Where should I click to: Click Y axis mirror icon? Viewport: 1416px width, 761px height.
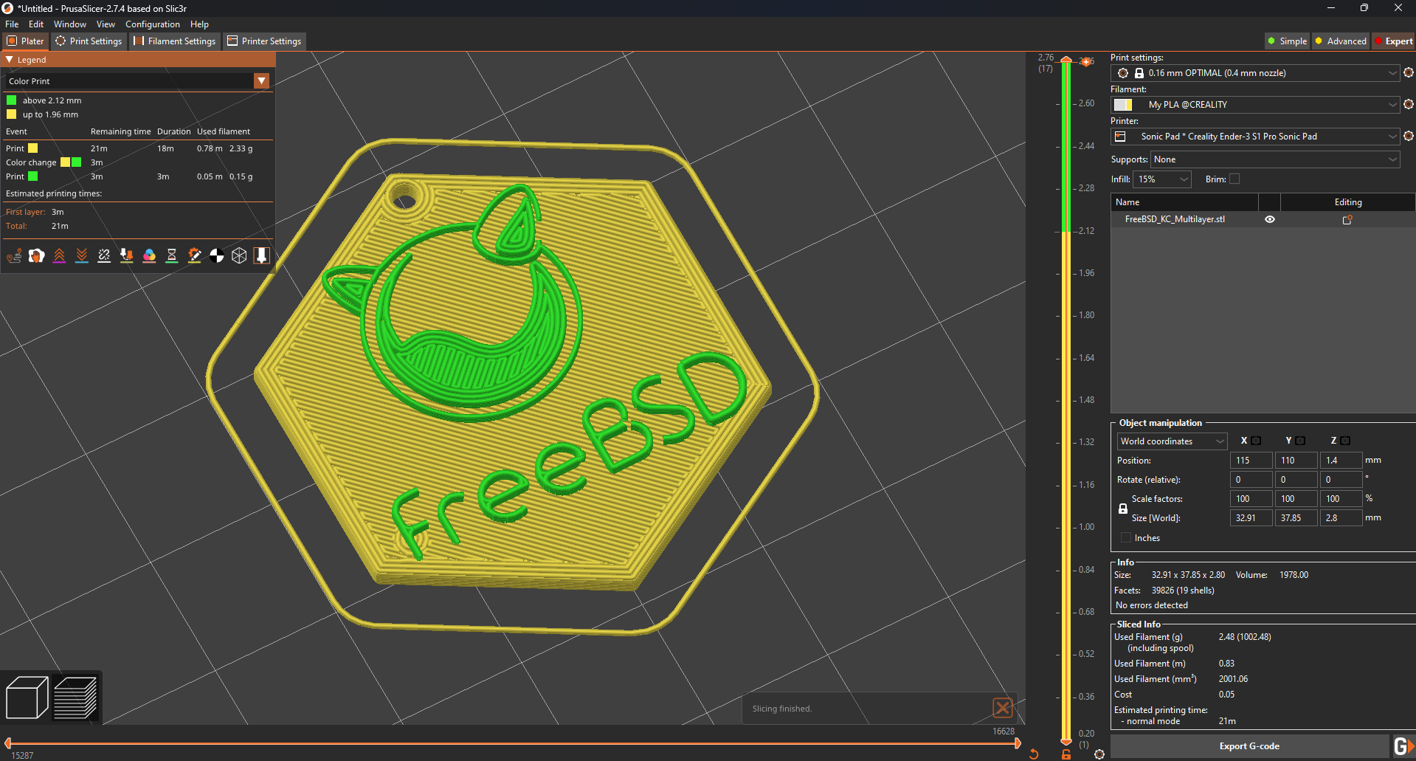pos(1301,441)
